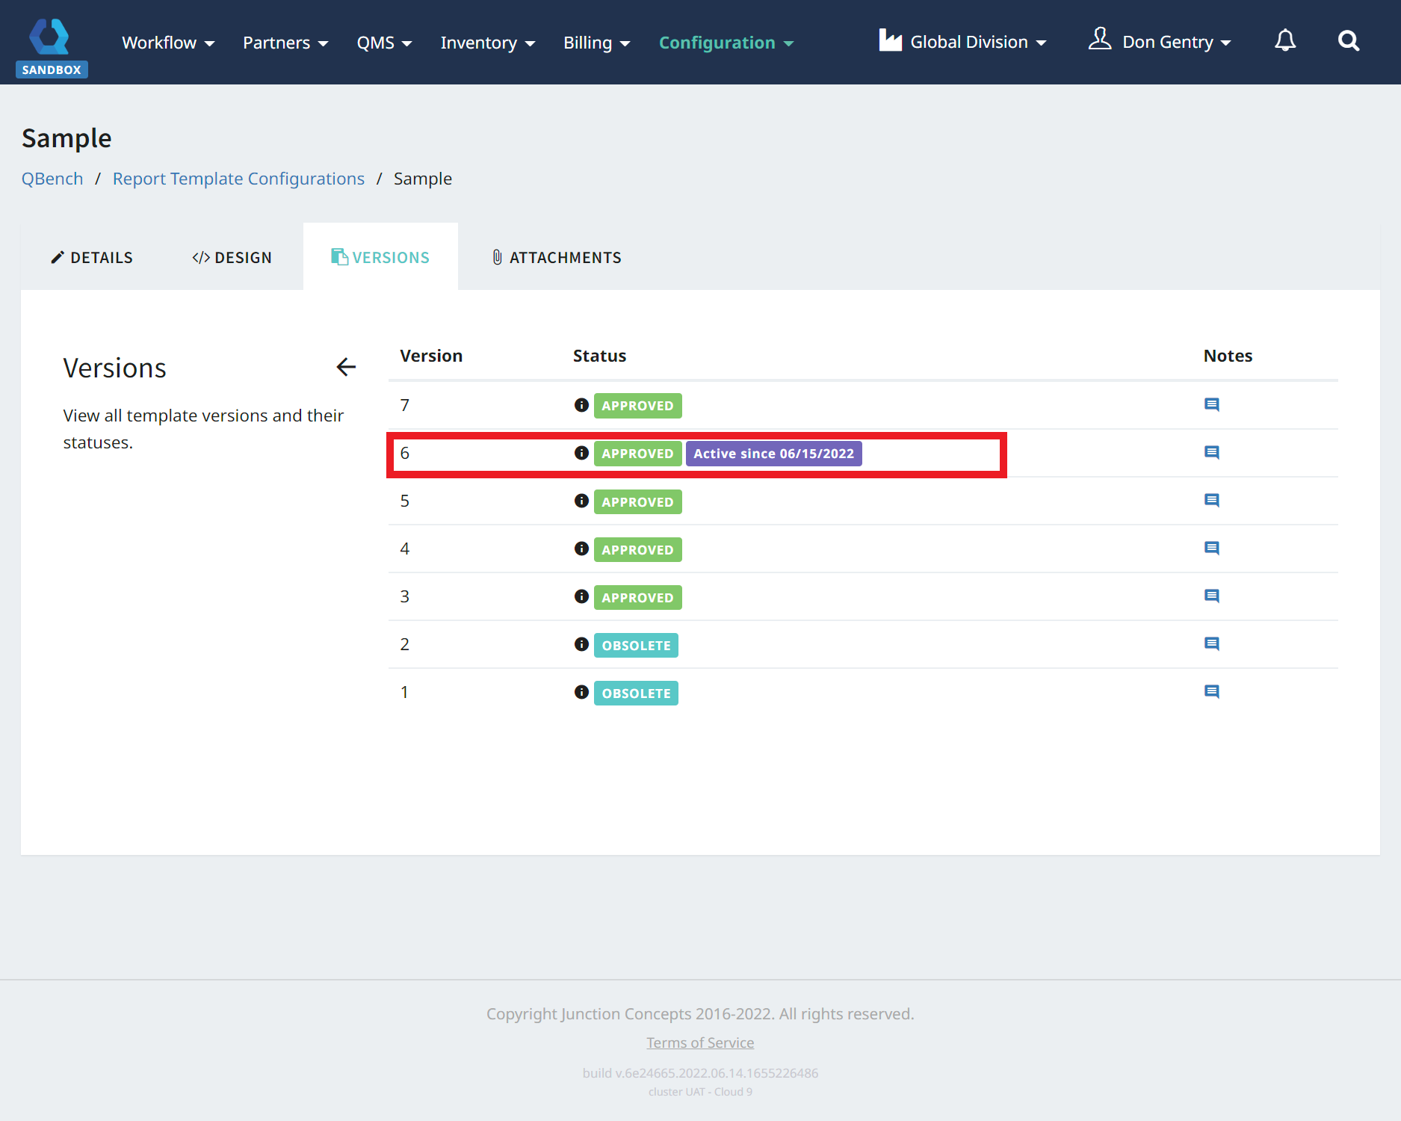This screenshot has height=1121, width=1401.
Task: Collapse the Versions panel with back arrow
Action: point(346,367)
